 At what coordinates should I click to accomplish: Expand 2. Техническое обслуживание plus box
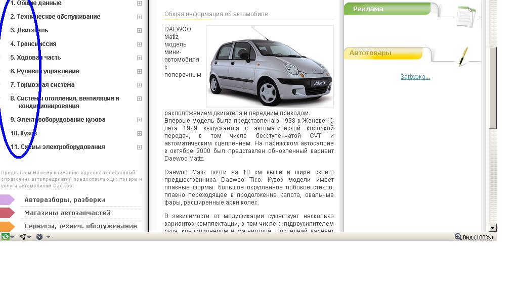point(140,17)
